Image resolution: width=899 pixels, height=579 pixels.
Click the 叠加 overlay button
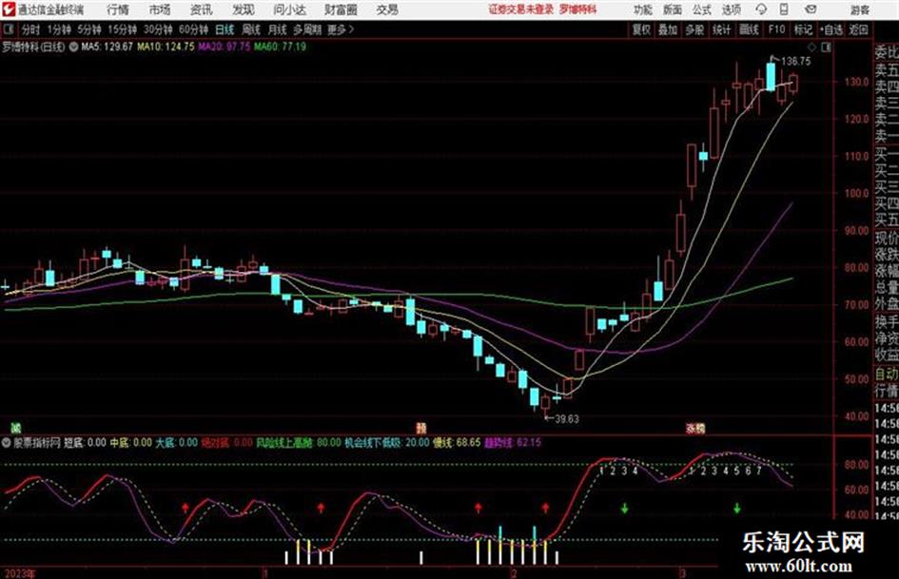point(668,29)
